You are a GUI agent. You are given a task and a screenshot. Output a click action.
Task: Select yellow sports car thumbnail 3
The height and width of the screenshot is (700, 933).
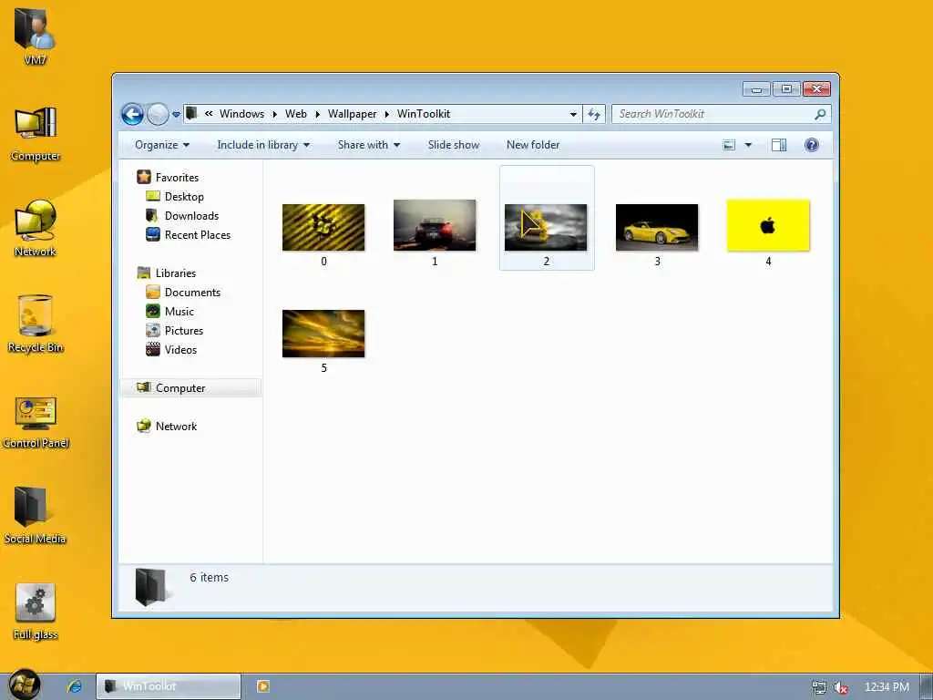click(657, 227)
